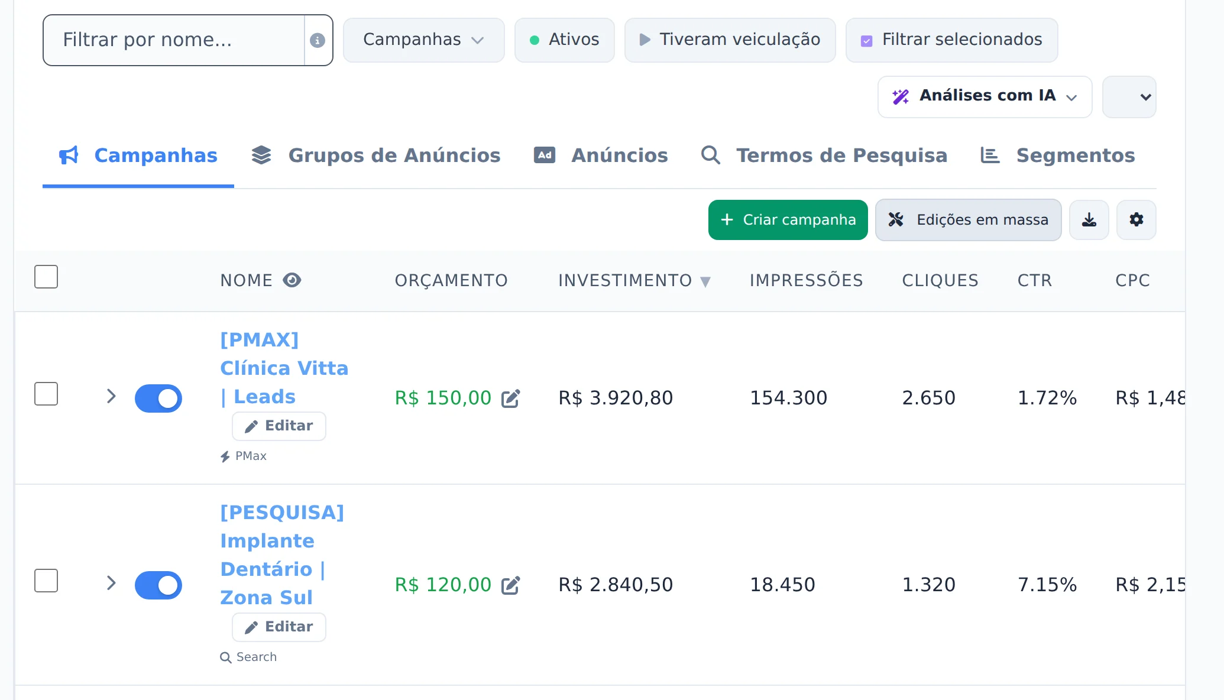Click the Filtrar por nome input field
The image size is (1224, 700).
tap(174, 40)
